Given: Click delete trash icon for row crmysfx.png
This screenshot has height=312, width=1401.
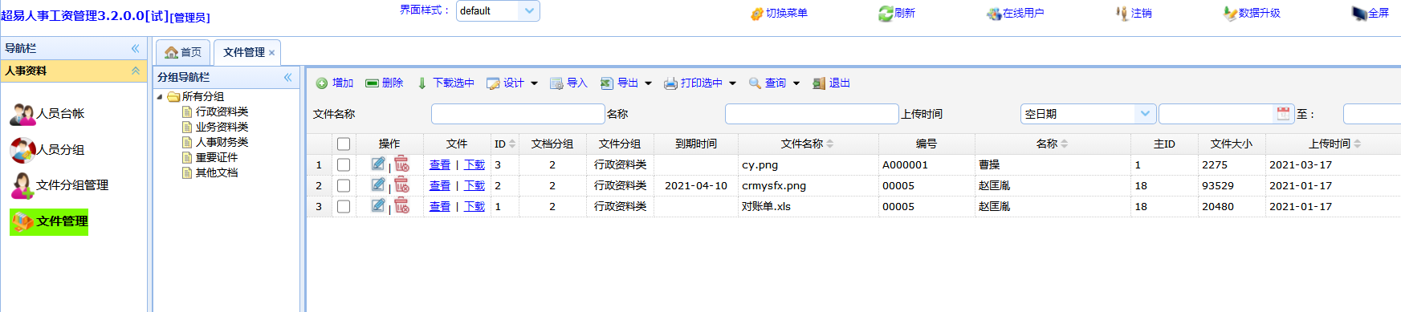Looking at the screenshot, I should (x=401, y=184).
